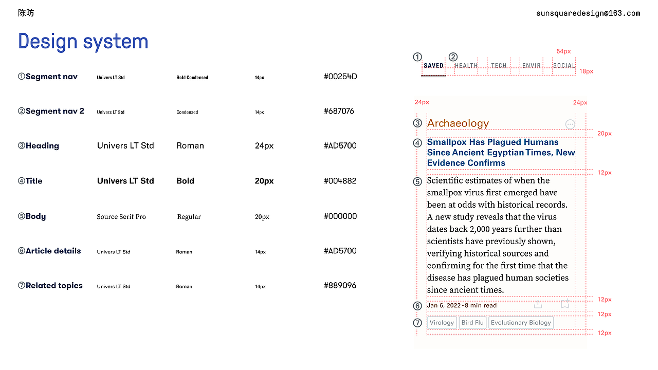Click #AD5700 in the Heading row

(340, 146)
